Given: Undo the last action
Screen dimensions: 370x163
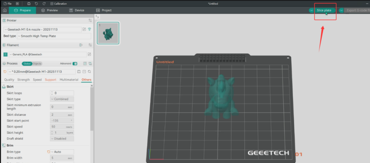Looking at the screenshot, I should pos(36,3).
